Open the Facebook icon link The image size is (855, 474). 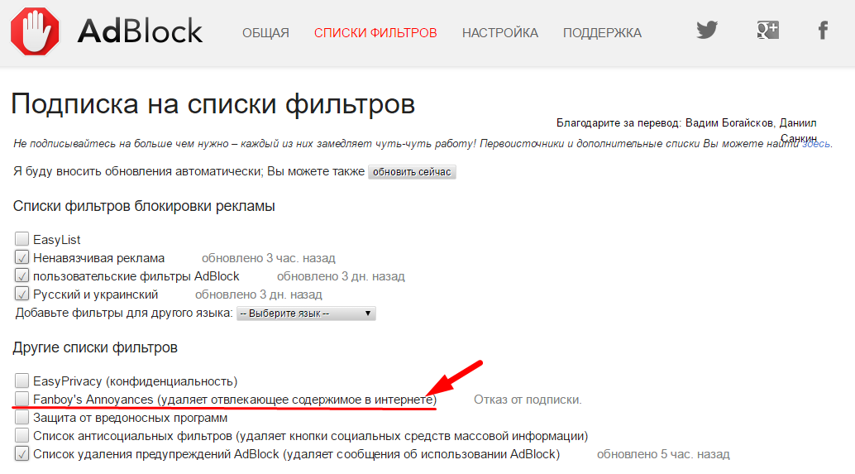823,30
